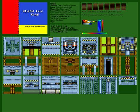The height and width of the screenshot is (112, 140).
Task: Click the multicolor palette cluster with red and orange
Action: pos(89,22)
